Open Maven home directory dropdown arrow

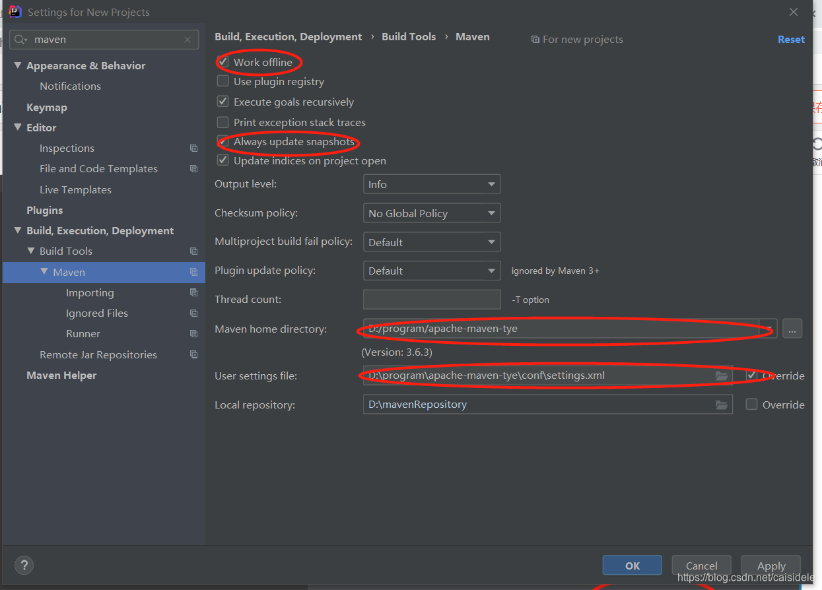769,329
